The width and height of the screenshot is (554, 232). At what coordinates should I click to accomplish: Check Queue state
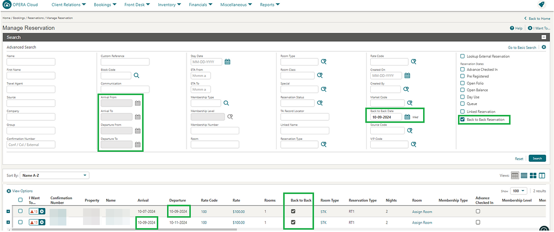[462, 104]
